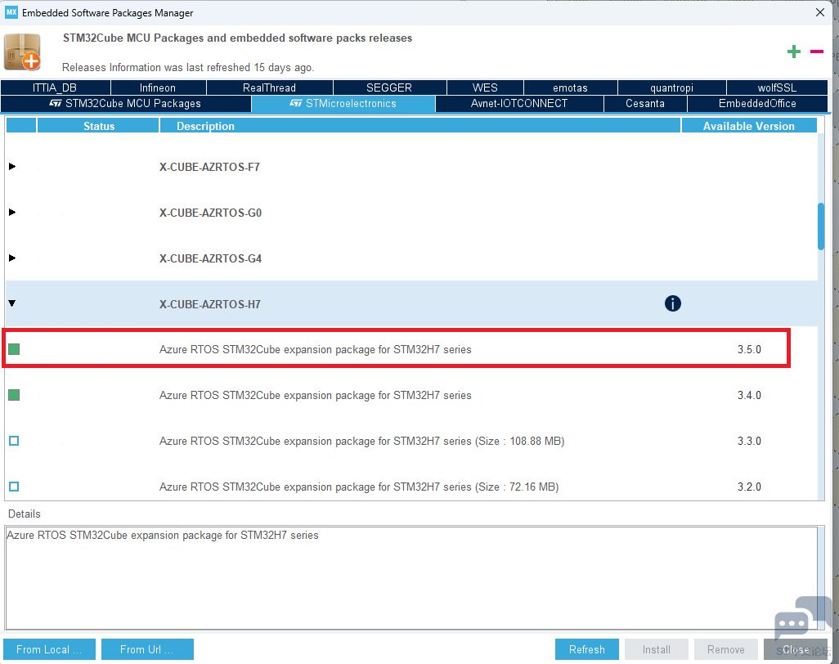Image resolution: width=839 pixels, height=664 pixels.
Task: Click the From Local button
Action: coord(49,649)
